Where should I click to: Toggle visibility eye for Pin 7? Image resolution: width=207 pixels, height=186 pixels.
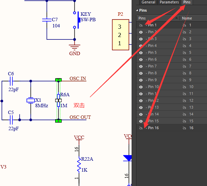tap(141, 66)
